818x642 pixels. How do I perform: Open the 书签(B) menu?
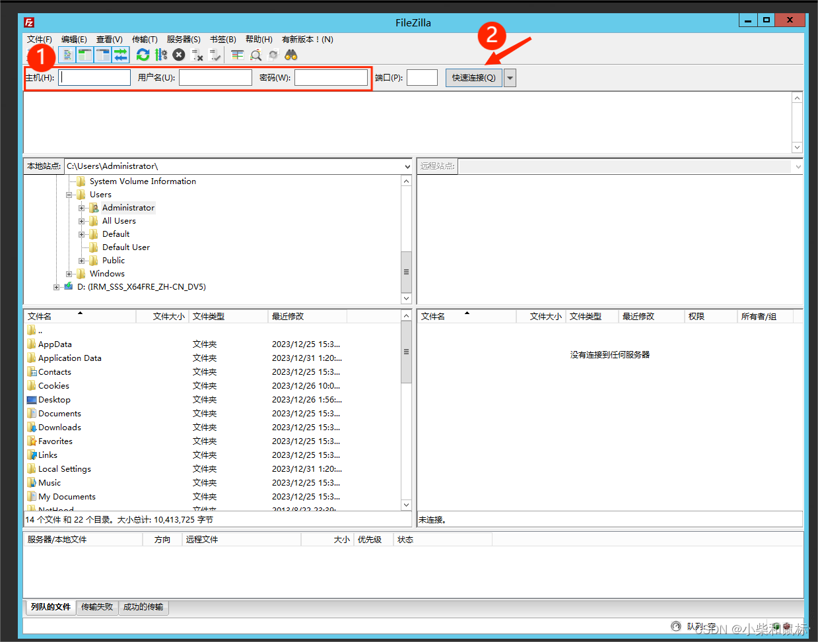[222, 40]
